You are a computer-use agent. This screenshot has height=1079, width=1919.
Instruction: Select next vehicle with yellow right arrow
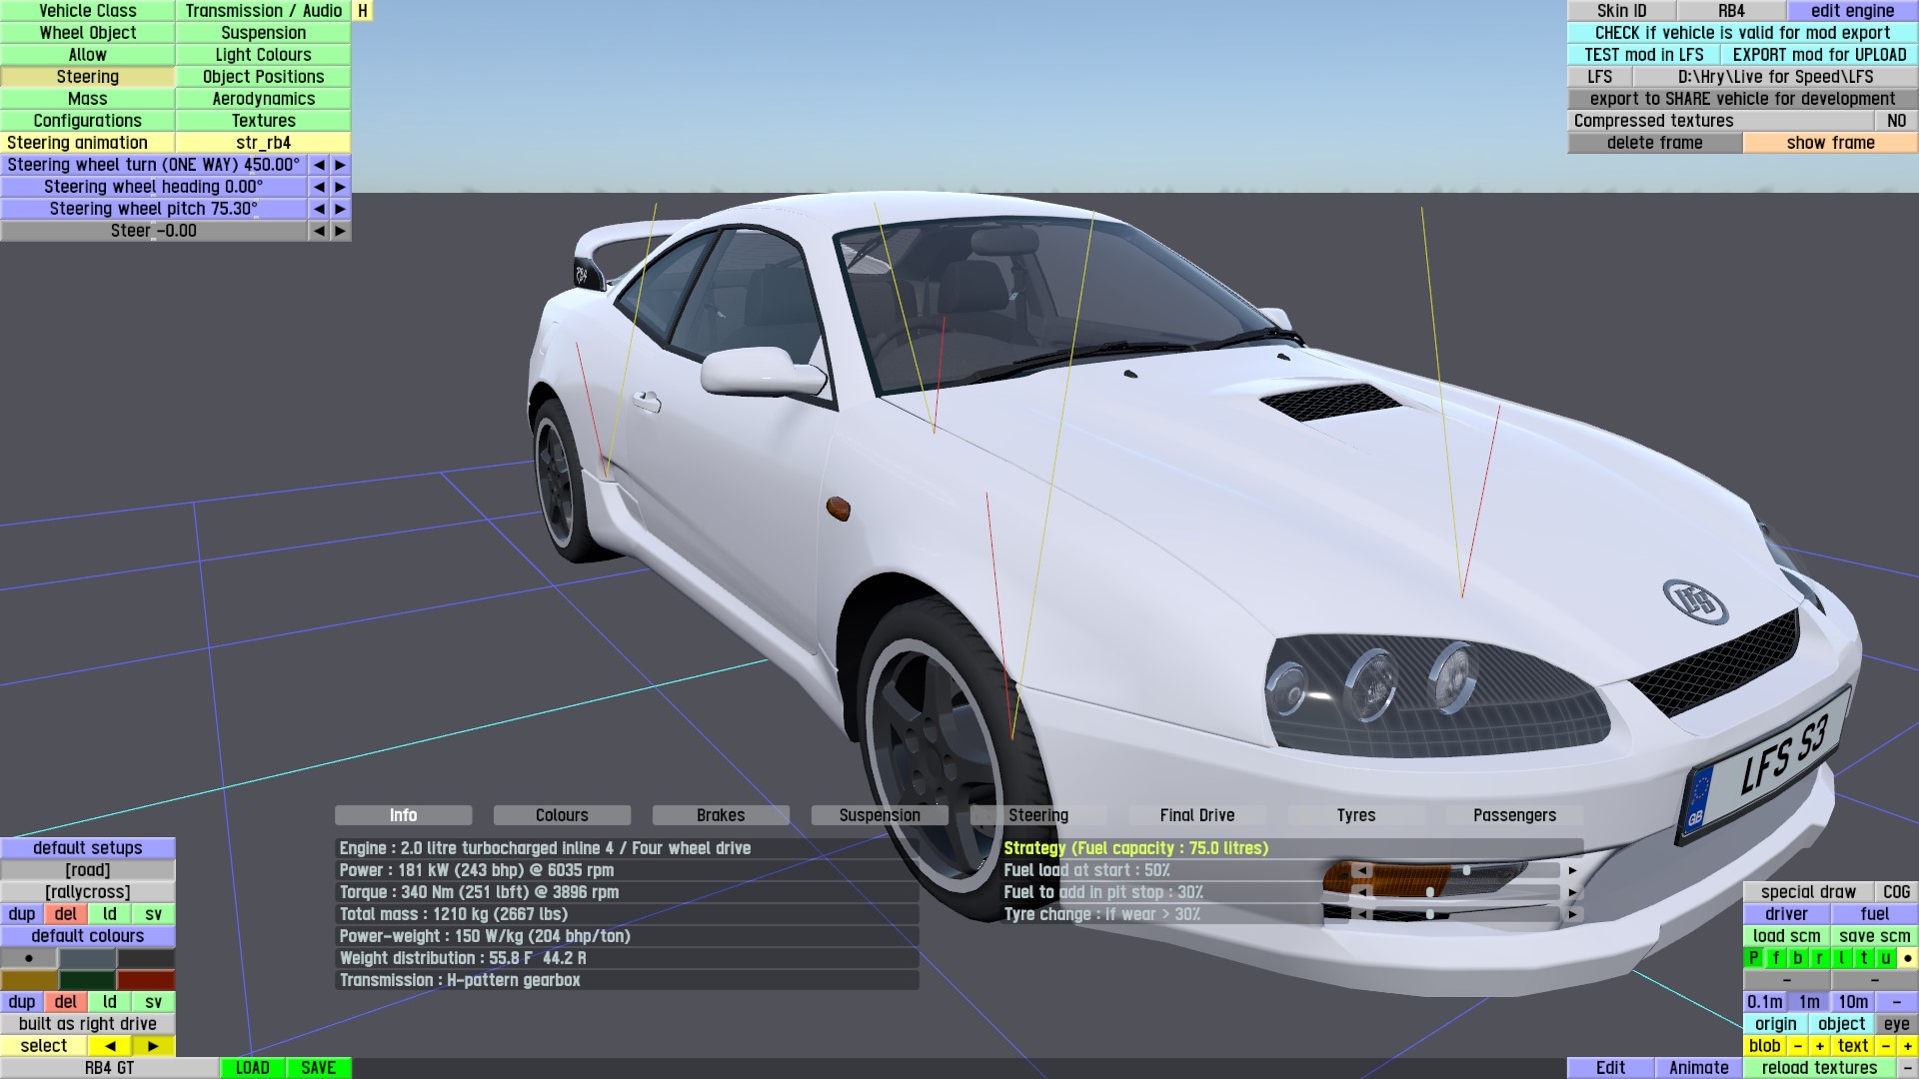pyautogui.click(x=153, y=1046)
